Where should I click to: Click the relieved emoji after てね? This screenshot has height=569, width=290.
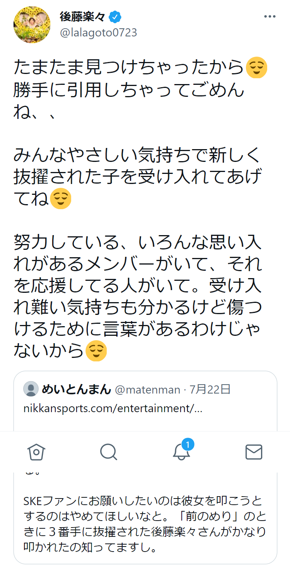(61, 198)
